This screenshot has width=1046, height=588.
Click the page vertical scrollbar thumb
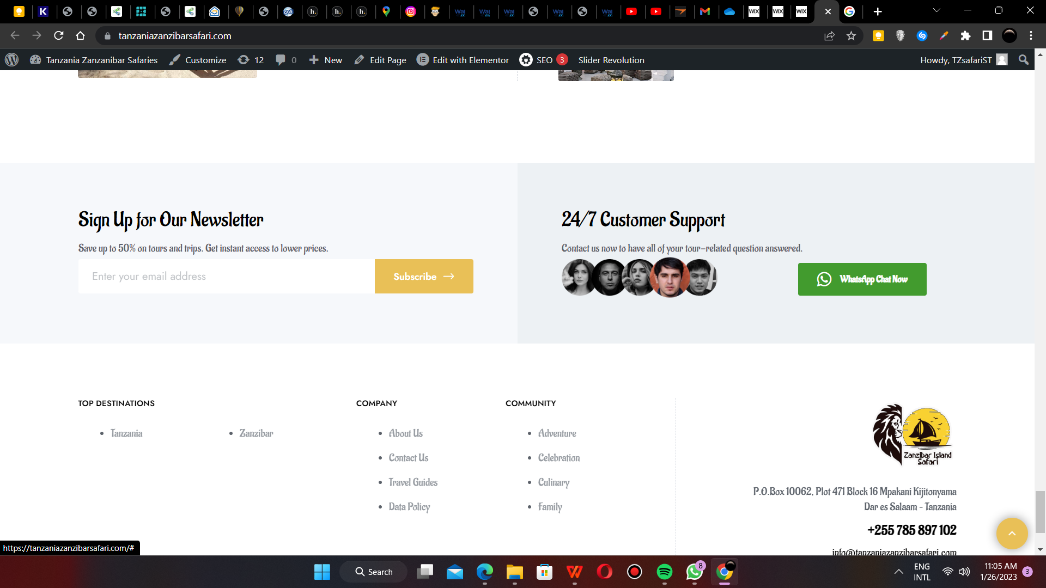[x=1040, y=512]
